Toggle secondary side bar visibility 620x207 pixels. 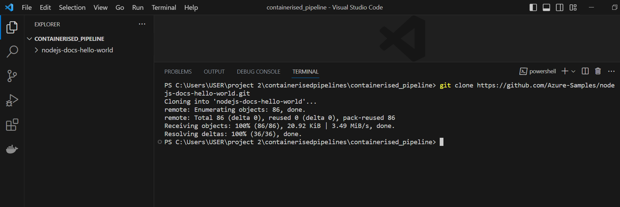click(559, 7)
